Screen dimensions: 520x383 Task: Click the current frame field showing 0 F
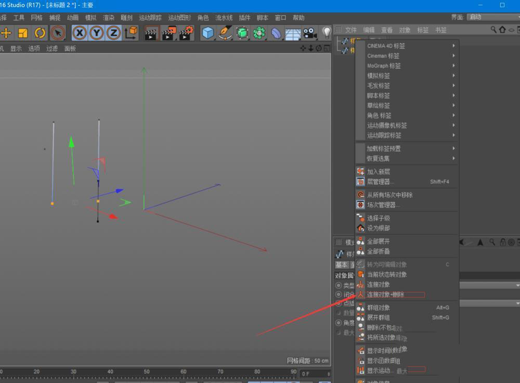tap(315, 374)
